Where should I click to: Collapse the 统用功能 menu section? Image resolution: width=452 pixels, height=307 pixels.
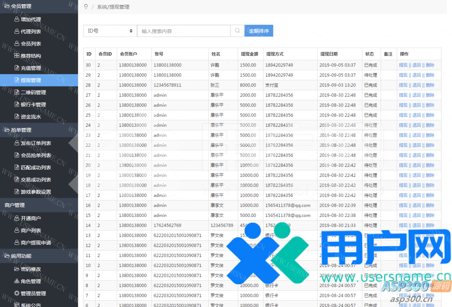pos(39,256)
